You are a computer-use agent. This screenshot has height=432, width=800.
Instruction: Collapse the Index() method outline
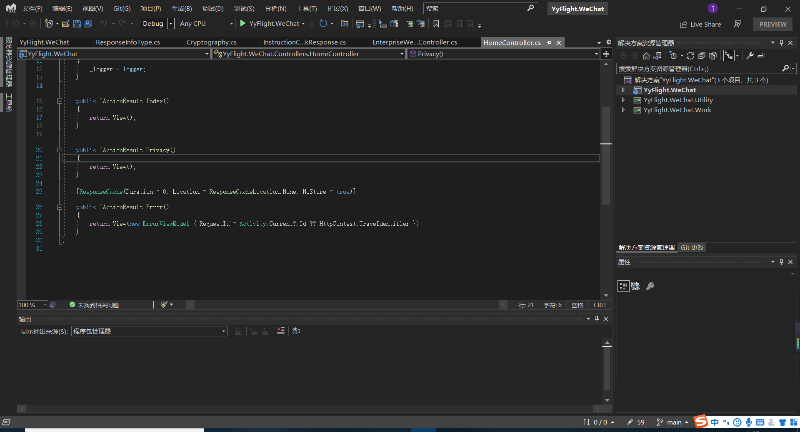60,101
